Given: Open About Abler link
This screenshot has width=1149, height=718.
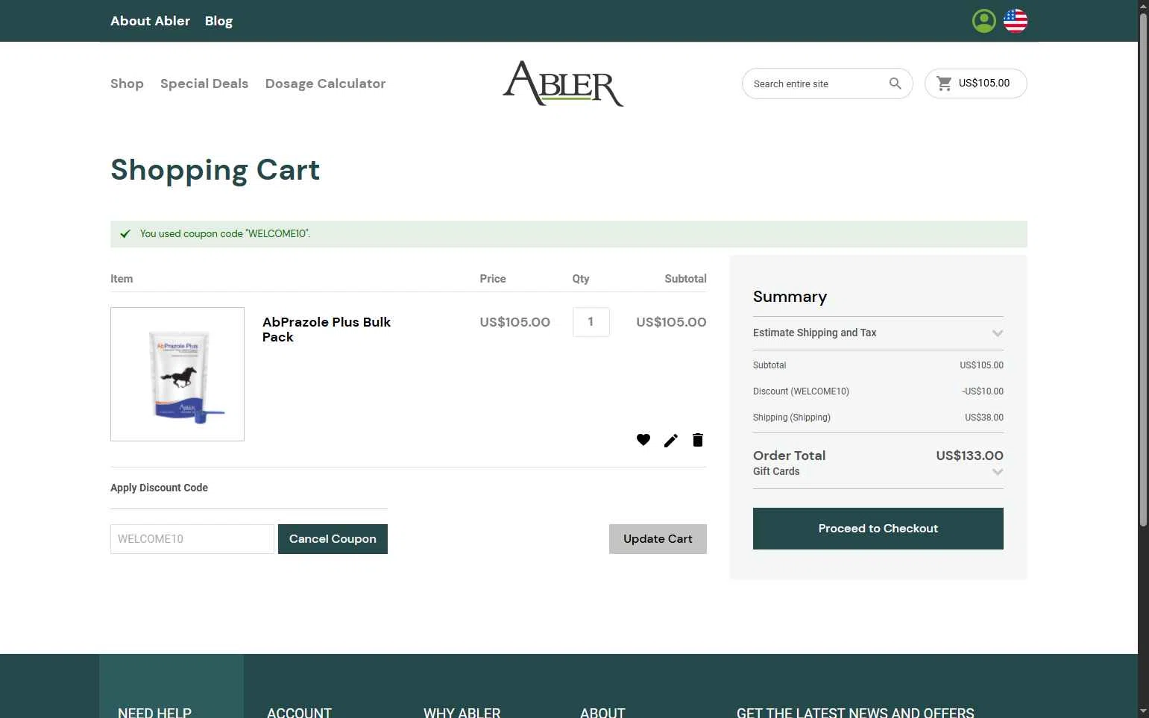Looking at the screenshot, I should click(150, 21).
